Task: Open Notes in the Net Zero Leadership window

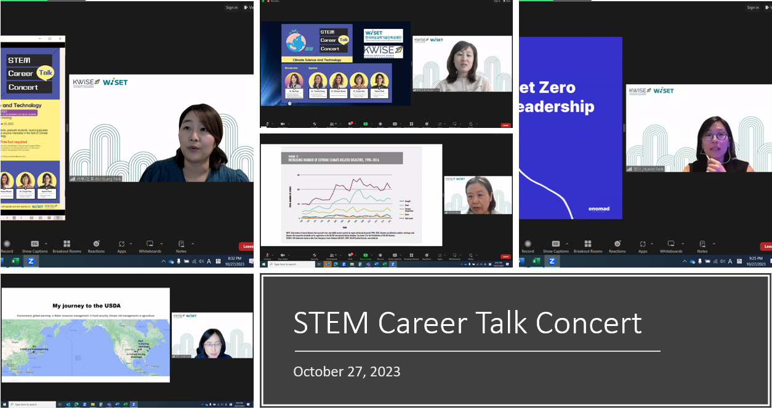Action: click(x=702, y=246)
